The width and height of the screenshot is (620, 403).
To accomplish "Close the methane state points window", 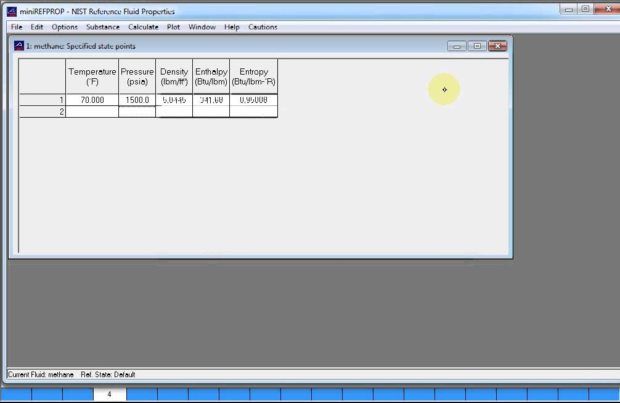I will coord(498,46).
